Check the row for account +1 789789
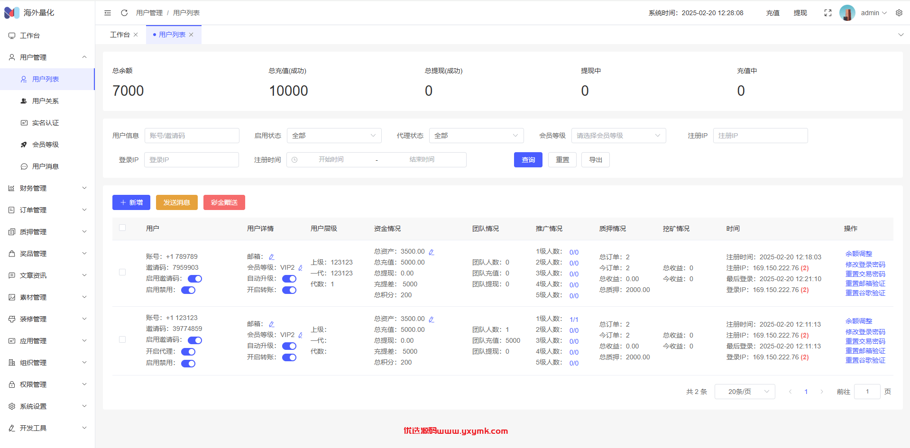The width and height of the screenshot is (910, 448). [x=122, y=272]
